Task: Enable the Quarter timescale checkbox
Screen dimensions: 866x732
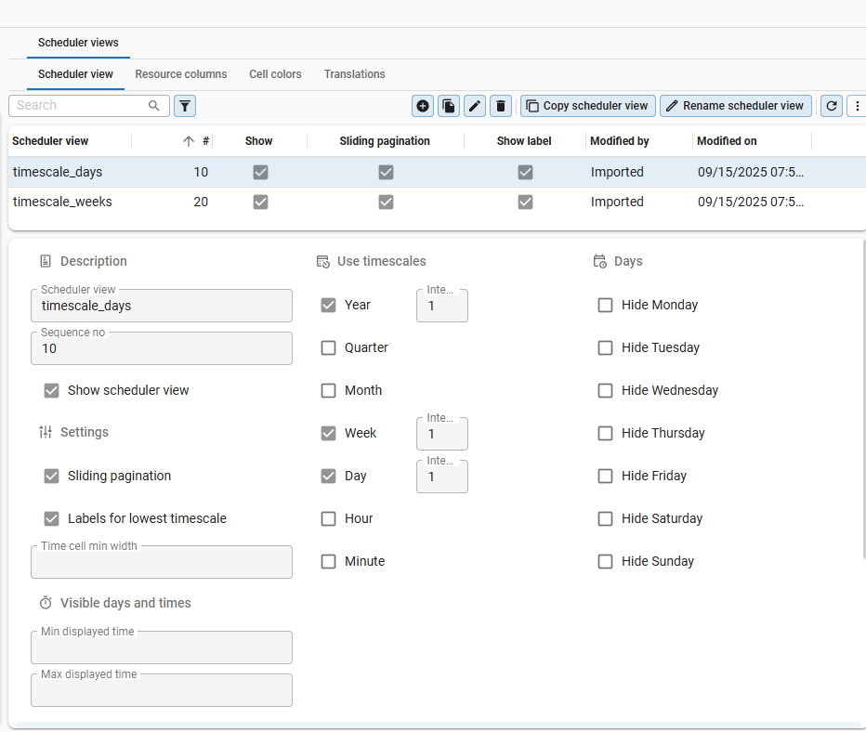Action: [x=328, y=347]
